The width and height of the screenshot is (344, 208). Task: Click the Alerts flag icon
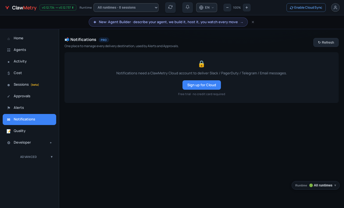coord(9,108)
